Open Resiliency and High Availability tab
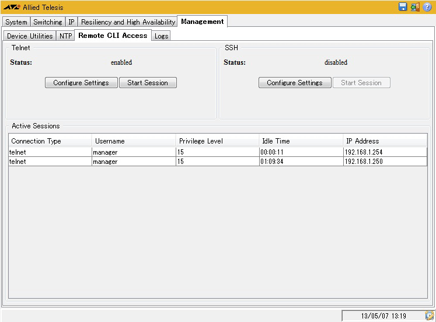Viewport: 436px width, 322px height. pos(128,22)
